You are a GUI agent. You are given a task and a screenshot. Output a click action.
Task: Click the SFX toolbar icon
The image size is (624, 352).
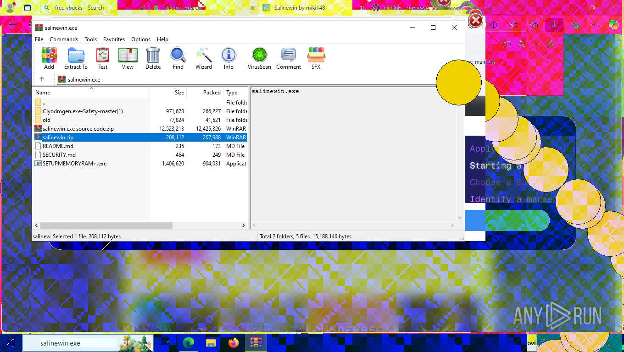coord(316,58)
